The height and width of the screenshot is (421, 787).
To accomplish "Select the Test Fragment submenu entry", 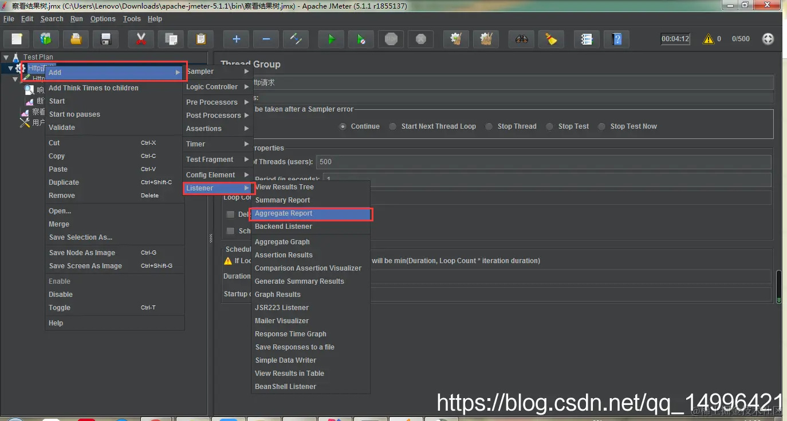I will click(218, 160).
